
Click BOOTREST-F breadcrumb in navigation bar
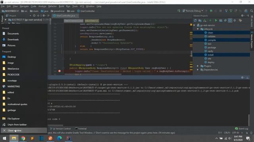pos(10,11)
